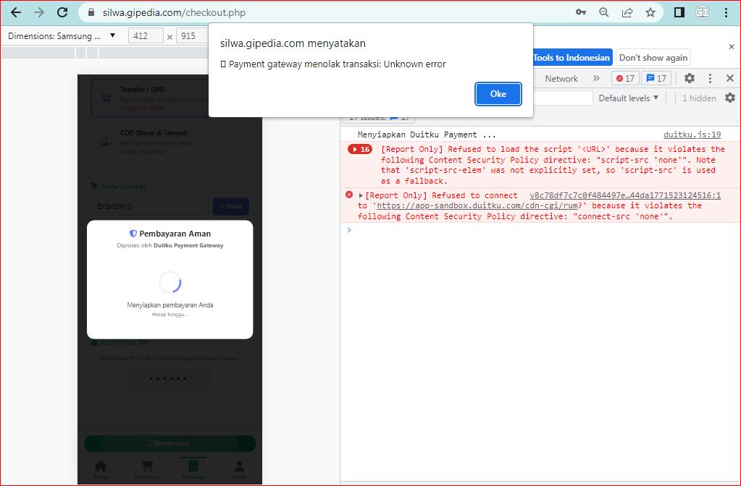
Task: Open console settings gear next to hidden count
Action: (x=730, y=98)
